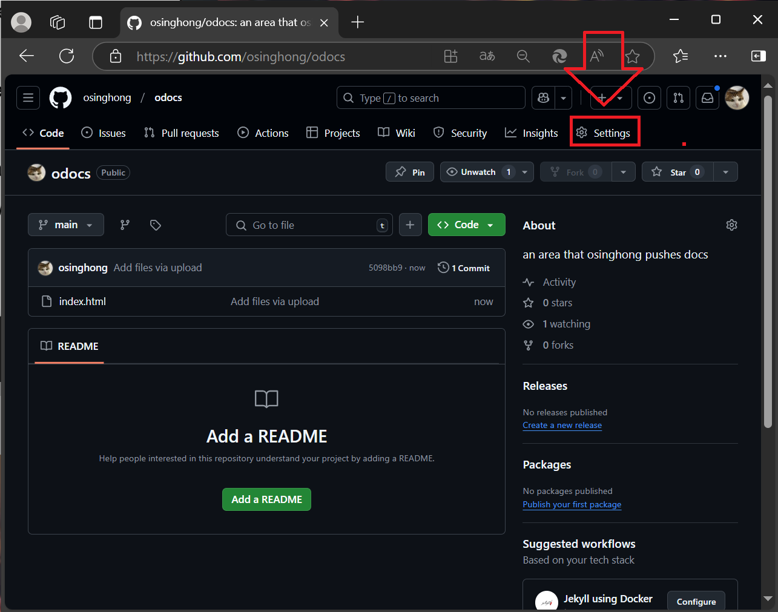The height and width of the screenshot is (612, 778).
Task: View tags using the tag icon
Action: point(156,225)
